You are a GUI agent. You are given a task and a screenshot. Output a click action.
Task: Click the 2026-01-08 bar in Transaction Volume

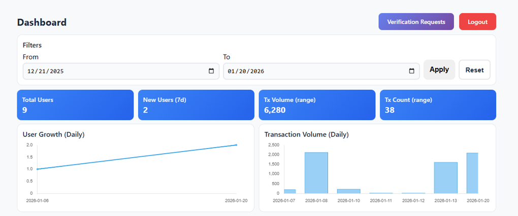tap(316, 173)
